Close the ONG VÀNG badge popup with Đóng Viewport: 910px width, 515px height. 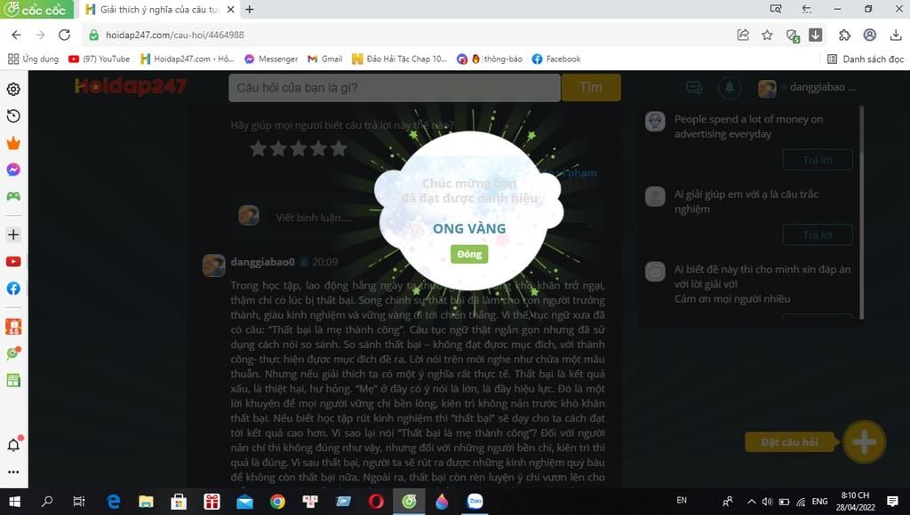click(469, 254)
